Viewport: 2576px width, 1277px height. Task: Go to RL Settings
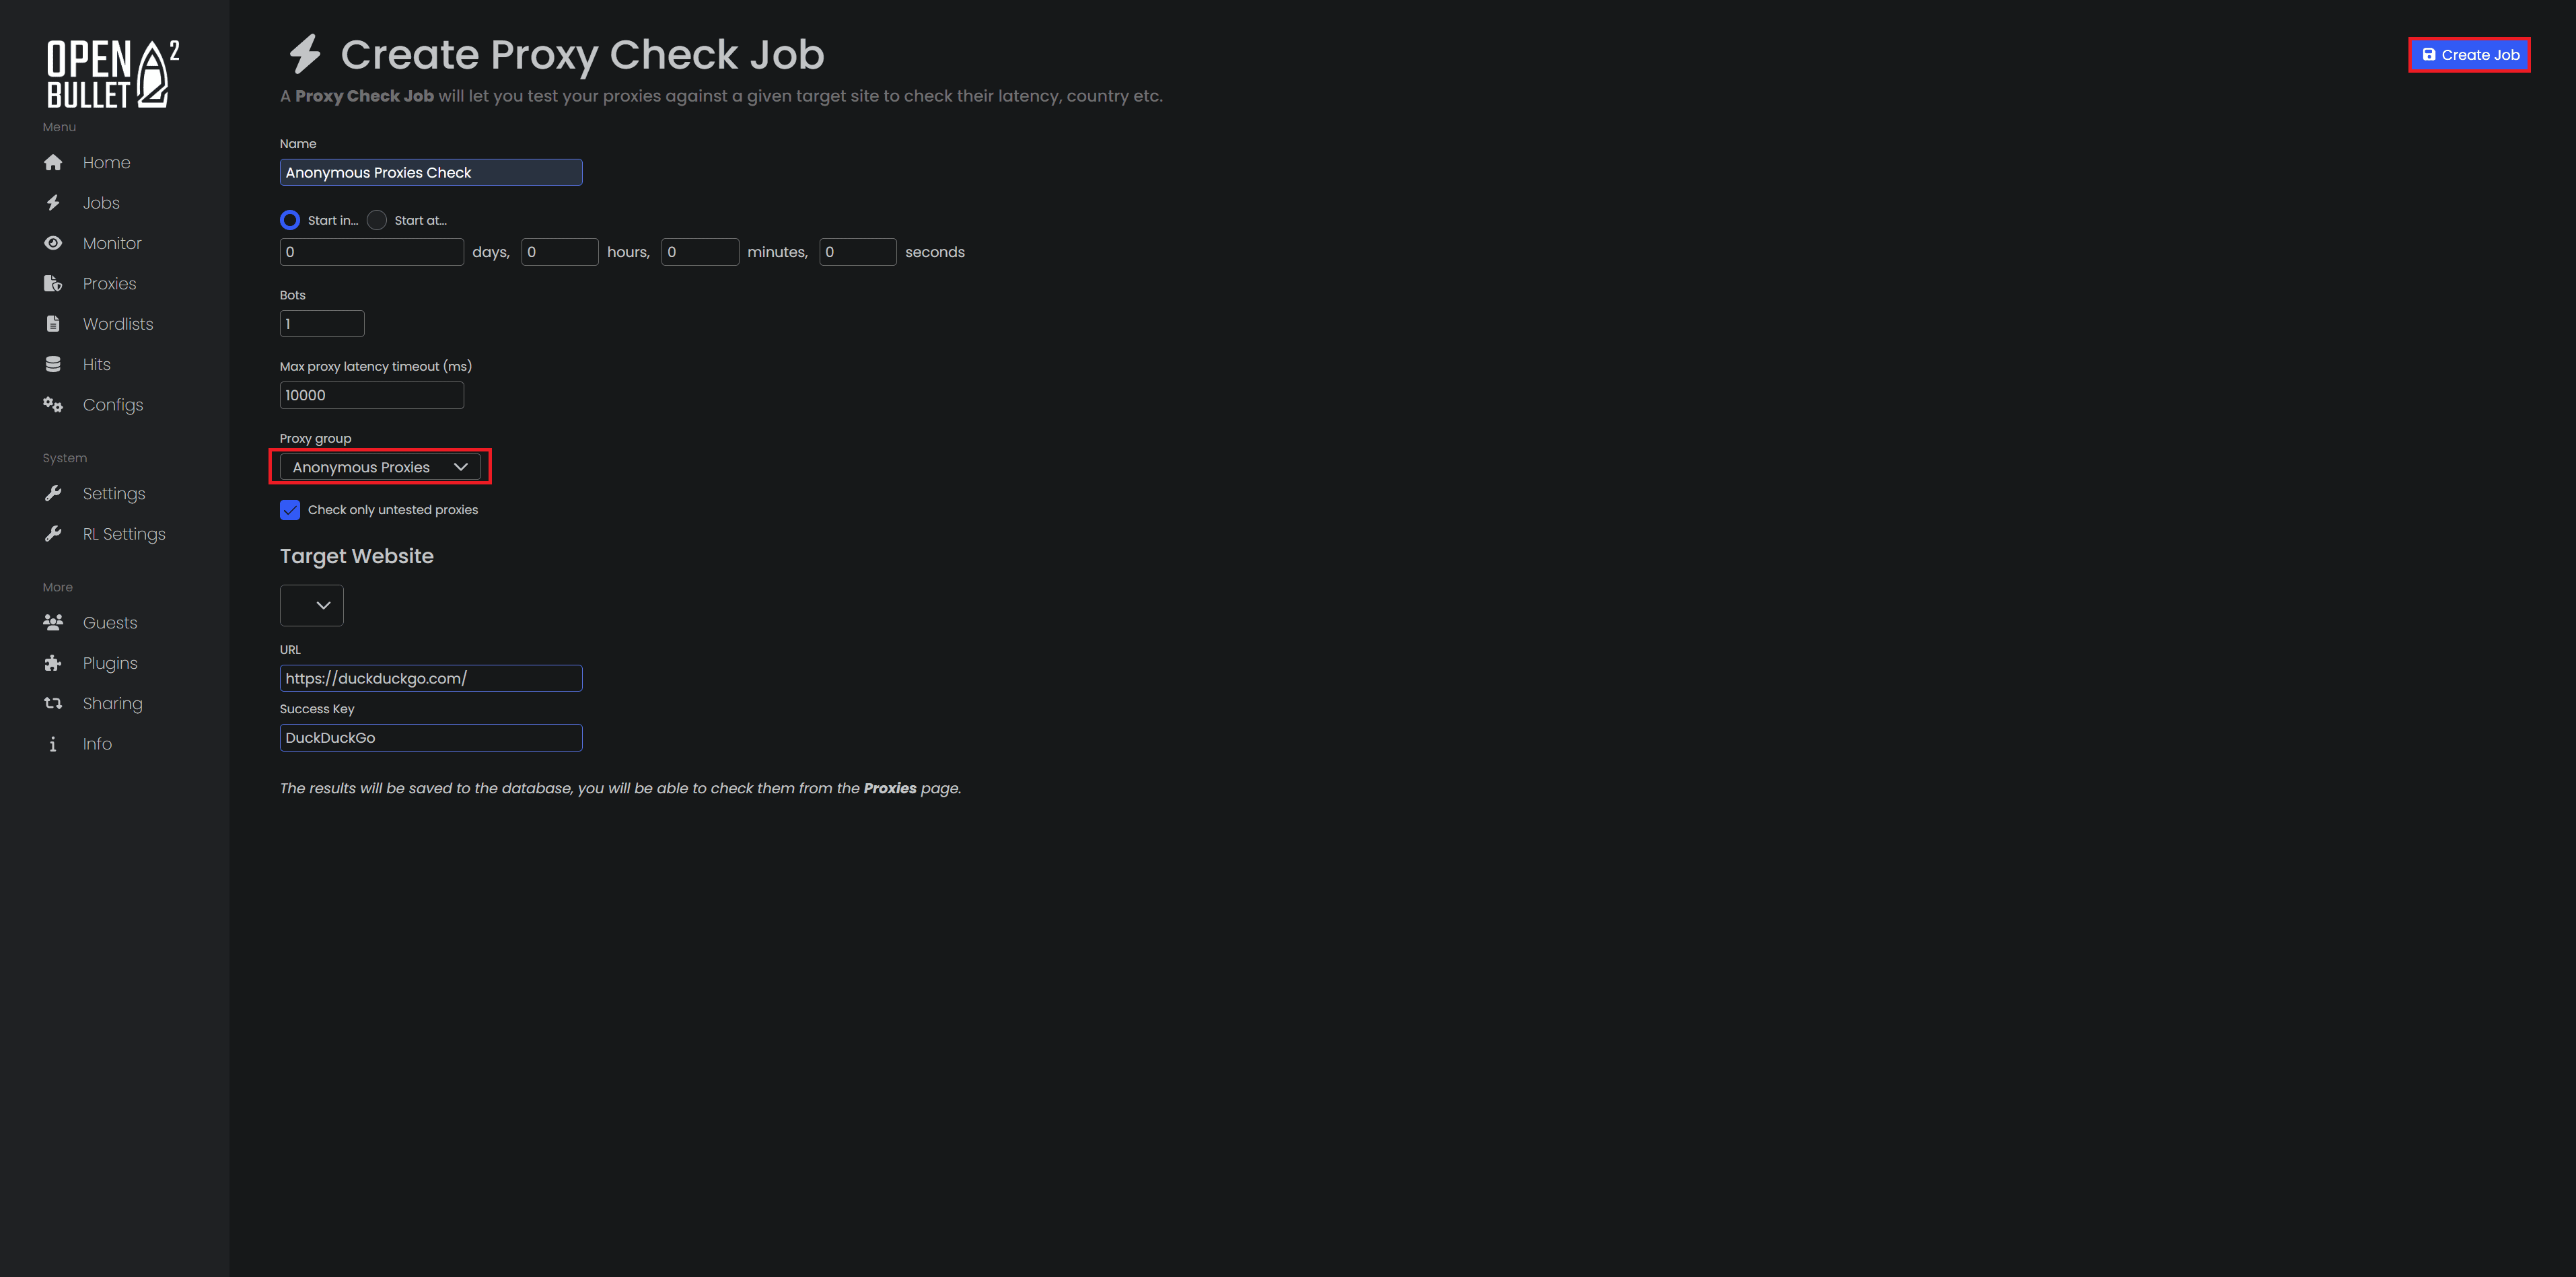point(123,534)
